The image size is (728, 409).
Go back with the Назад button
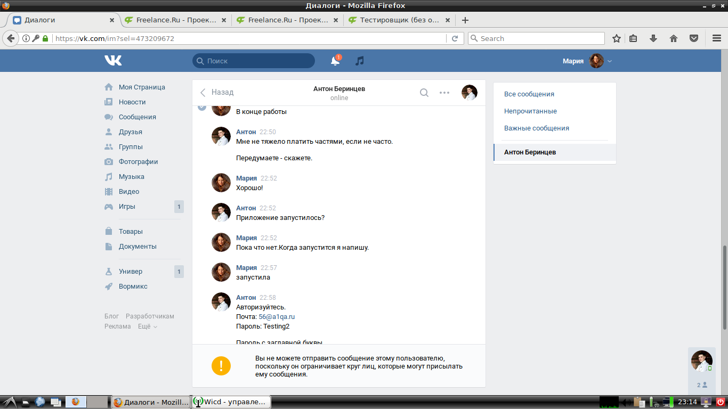pyautogui.click(x=217, y=92)
